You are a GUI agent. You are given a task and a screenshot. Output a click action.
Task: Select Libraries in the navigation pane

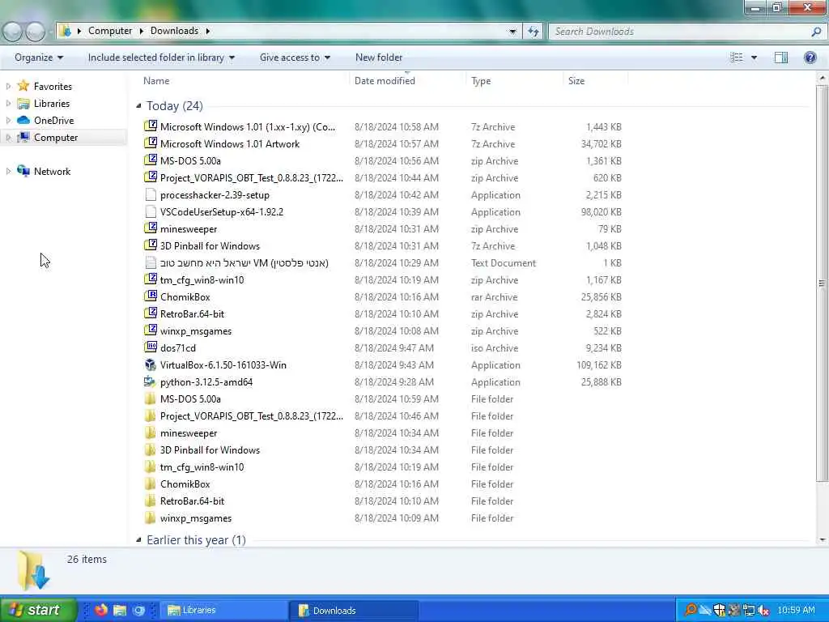point(52,103)
